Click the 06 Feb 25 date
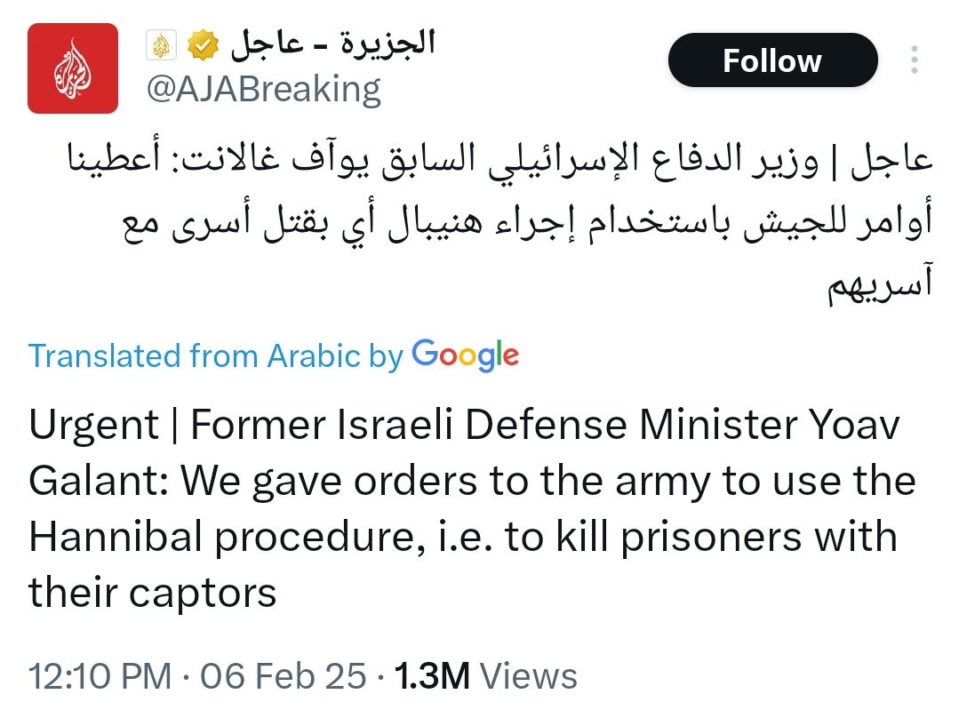 pos(283,676)
